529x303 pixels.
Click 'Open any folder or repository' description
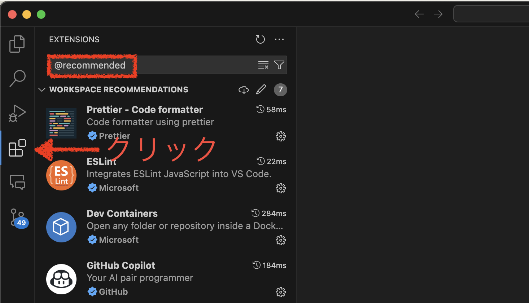185,226
